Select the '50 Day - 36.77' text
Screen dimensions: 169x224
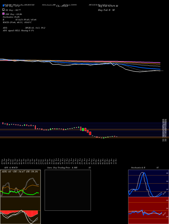(x=13, y=10)
